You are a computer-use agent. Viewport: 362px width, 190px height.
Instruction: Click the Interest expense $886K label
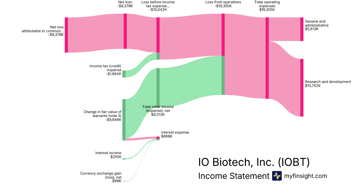[175, 134]
